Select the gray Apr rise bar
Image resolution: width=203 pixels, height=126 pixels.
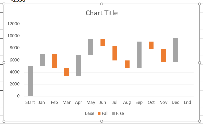click(79, 65)
